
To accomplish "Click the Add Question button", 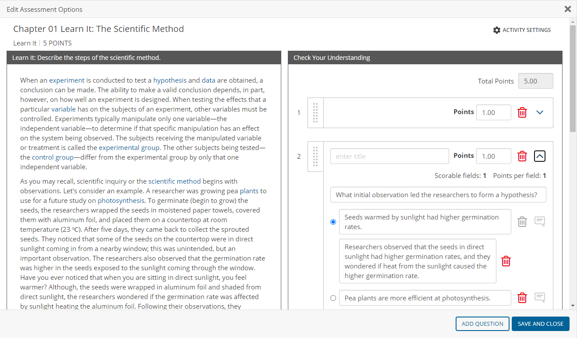I will click(x=482, y=324).
